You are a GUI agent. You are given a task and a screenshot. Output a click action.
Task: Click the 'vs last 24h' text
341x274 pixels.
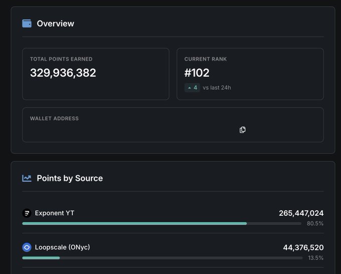217,88
